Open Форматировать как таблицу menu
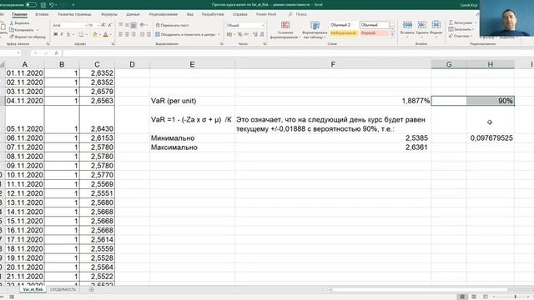The image size is (534, 300). (315, 30)
